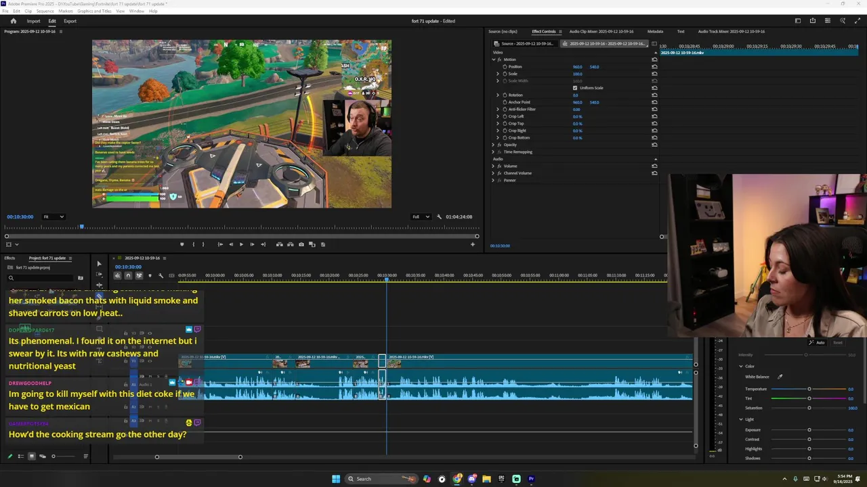The height and width of the screenshot is (487, 867).
Task: Open the Full playback resolution dropdown
Action: [x=421, y=216]
